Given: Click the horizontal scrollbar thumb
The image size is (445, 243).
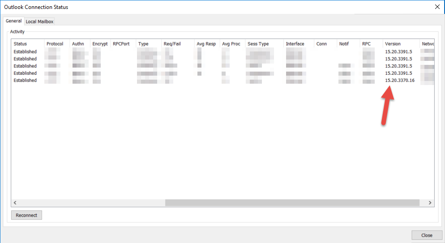Looking at the screenshot, I should (292, 203).
